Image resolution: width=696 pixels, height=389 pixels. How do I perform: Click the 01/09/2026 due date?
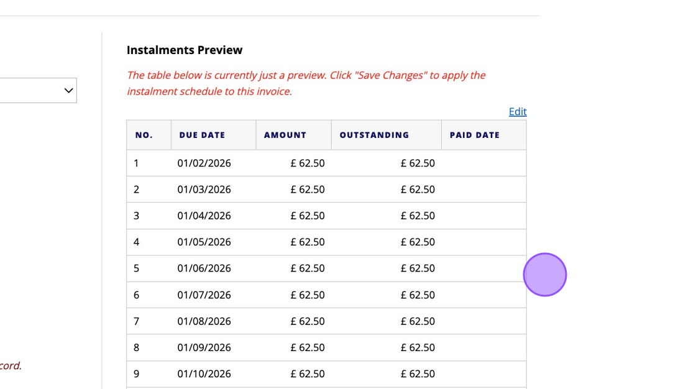click(204, 347)
